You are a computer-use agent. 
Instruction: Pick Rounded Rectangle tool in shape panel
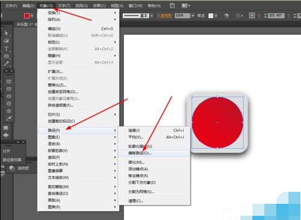pyautogui.click(x=8, y=89)
